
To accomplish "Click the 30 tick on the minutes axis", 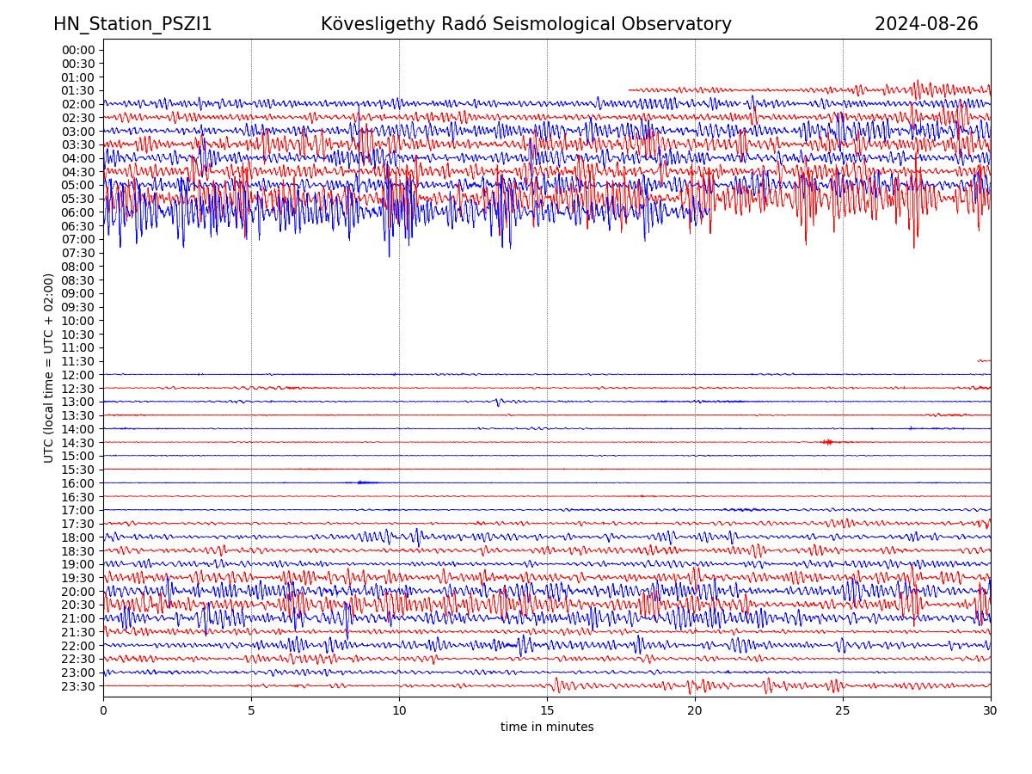I will click(991, 710).
